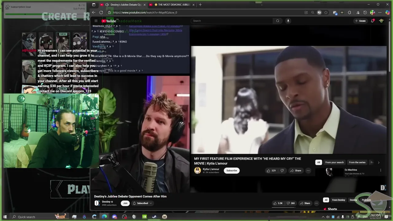Open the browser extensions puzzle icon

click(349, 13)
